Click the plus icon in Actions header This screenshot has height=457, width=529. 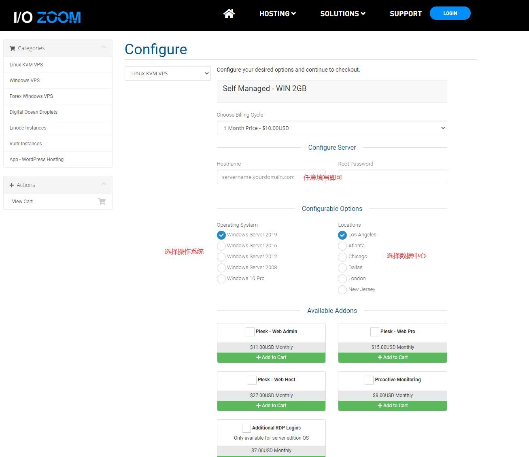pyautogui.click(x=12, y=185)
